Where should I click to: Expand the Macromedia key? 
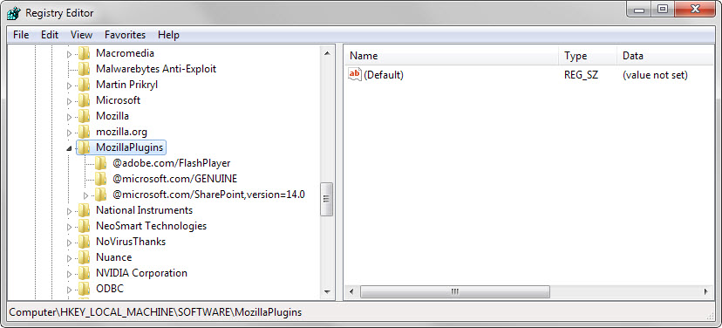[70, 54]
